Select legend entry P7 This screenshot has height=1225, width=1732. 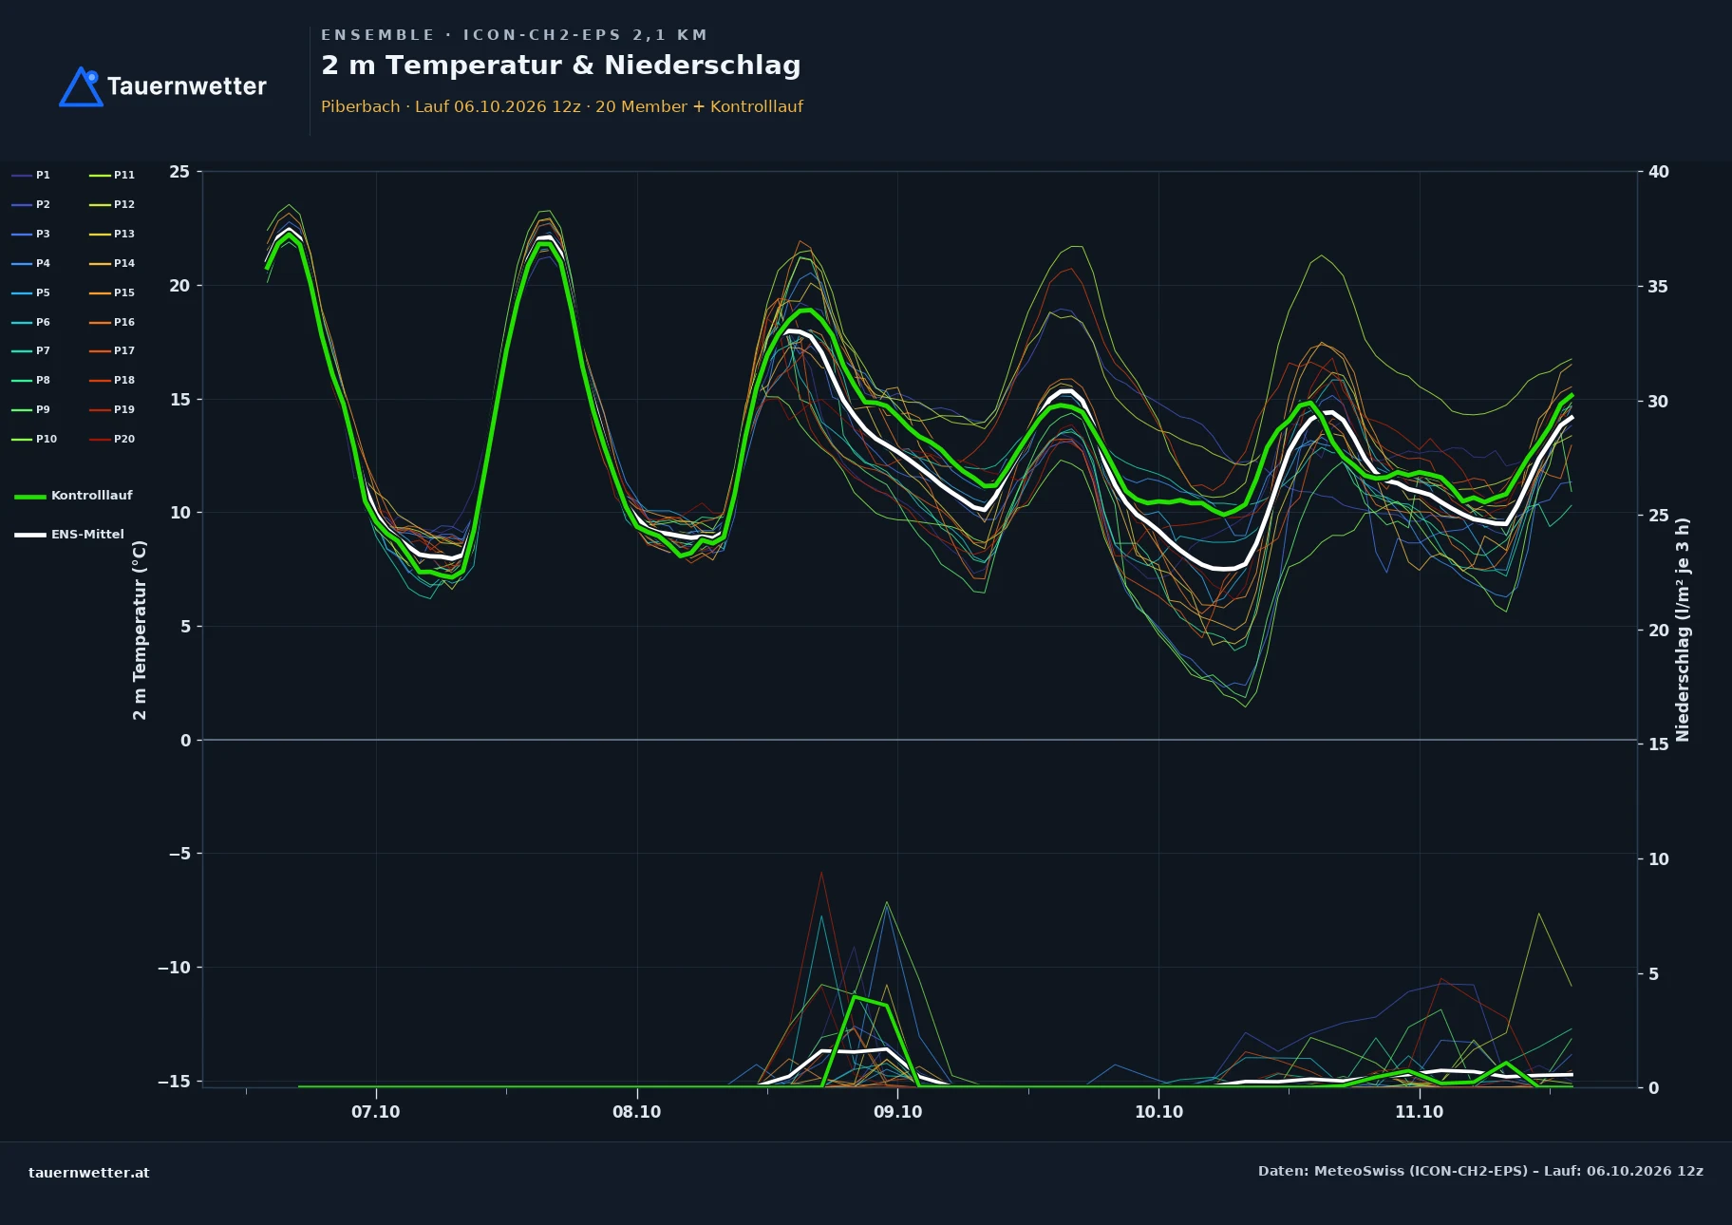click(31, 350)
